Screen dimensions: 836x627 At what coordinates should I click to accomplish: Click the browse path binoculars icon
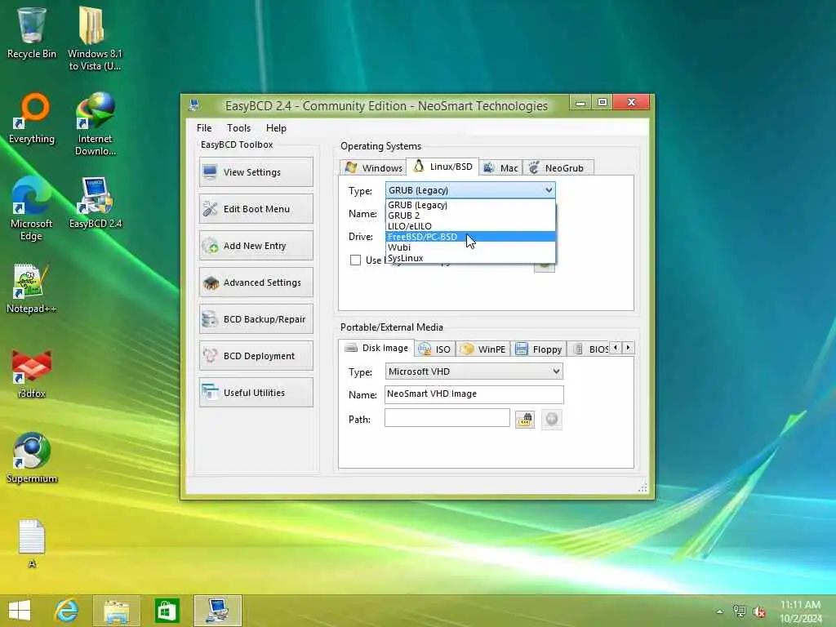pyautogui.click(x=525, y=419)
